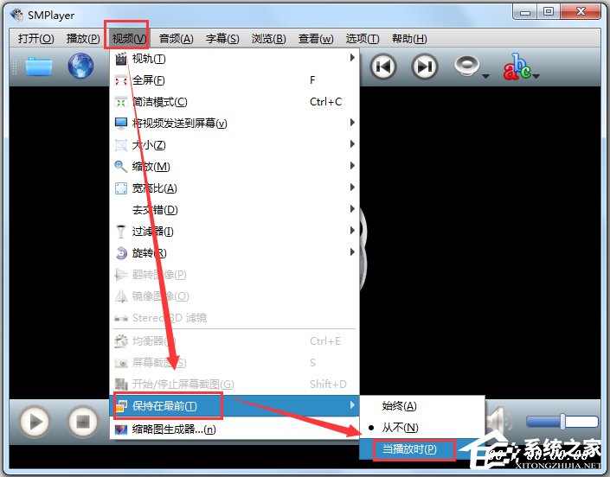Click the 简洁模式 compact mode icon
The image size is (610, 477).
pyautogui.click(x=121, y=103)
